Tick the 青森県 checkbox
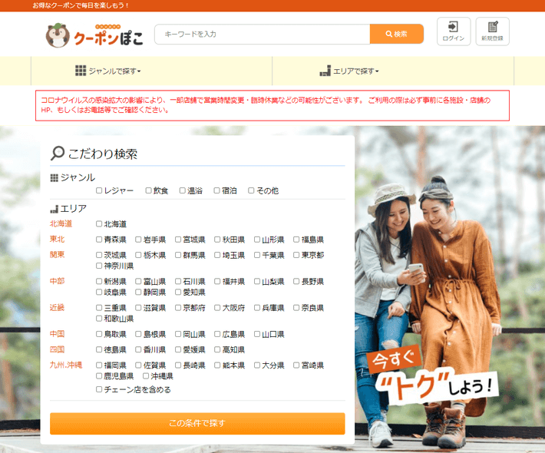This screenshot has width=545, height=453. click(x=99, y=240)
